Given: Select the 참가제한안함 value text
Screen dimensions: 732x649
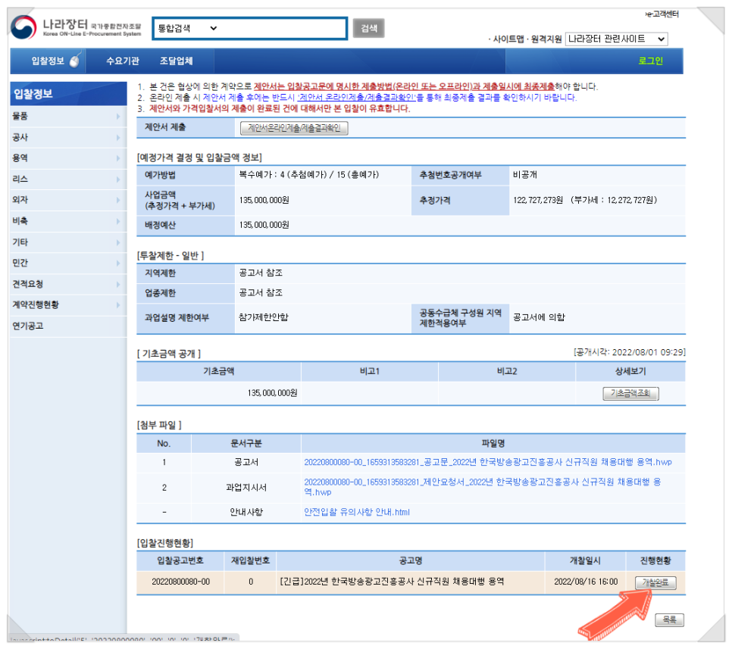Looking at the screenshot, I should click(263, 317).
